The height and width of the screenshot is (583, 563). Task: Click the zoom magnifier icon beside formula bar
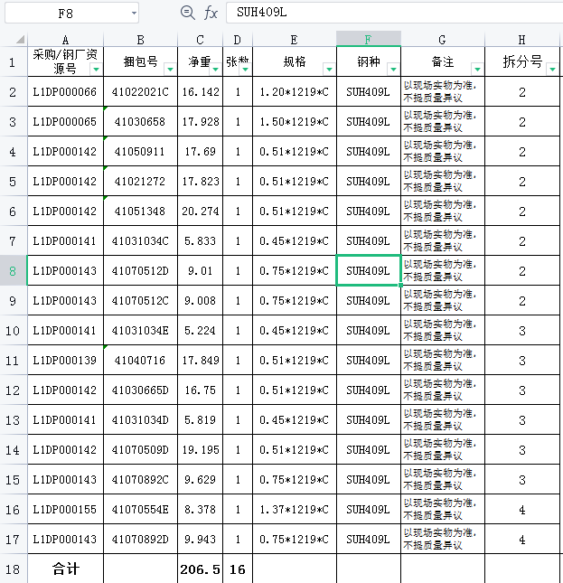[188, 13]
